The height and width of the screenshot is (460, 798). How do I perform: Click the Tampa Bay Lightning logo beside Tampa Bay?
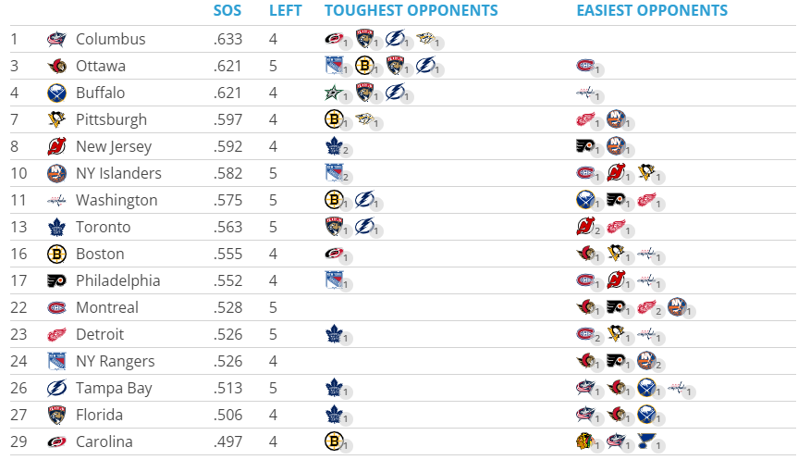pyautogui.click(x=56, y=388)
